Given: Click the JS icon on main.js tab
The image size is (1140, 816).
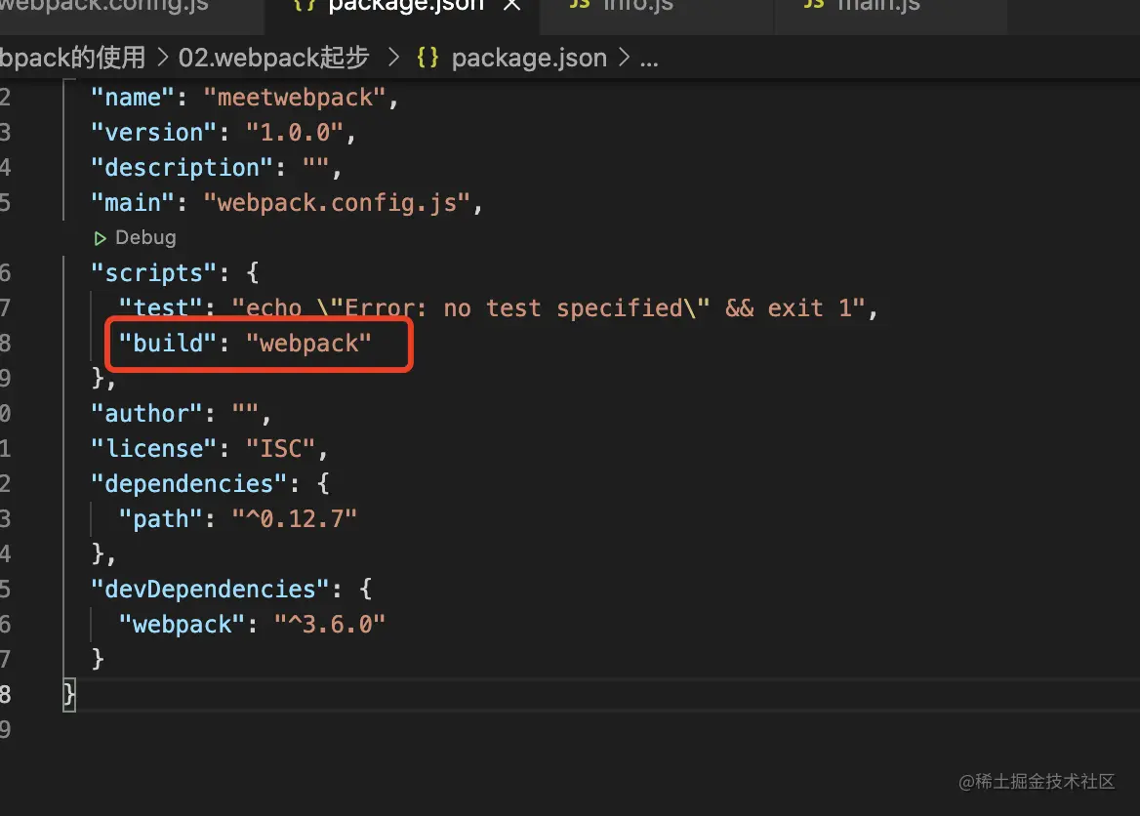Looking at the screenshot, I should coord(814,4).
